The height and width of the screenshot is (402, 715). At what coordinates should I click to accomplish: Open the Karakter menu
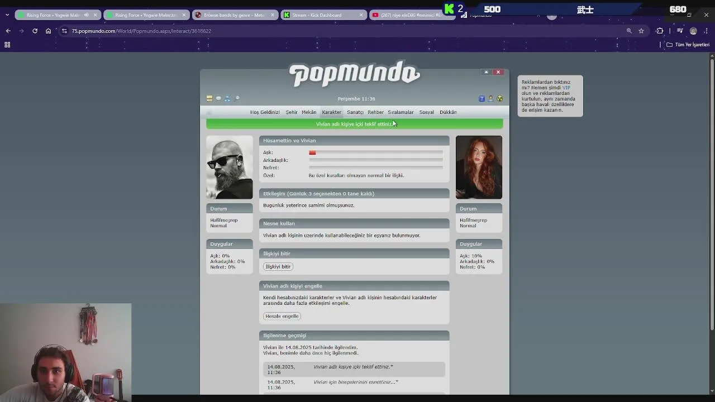point(331,112)
